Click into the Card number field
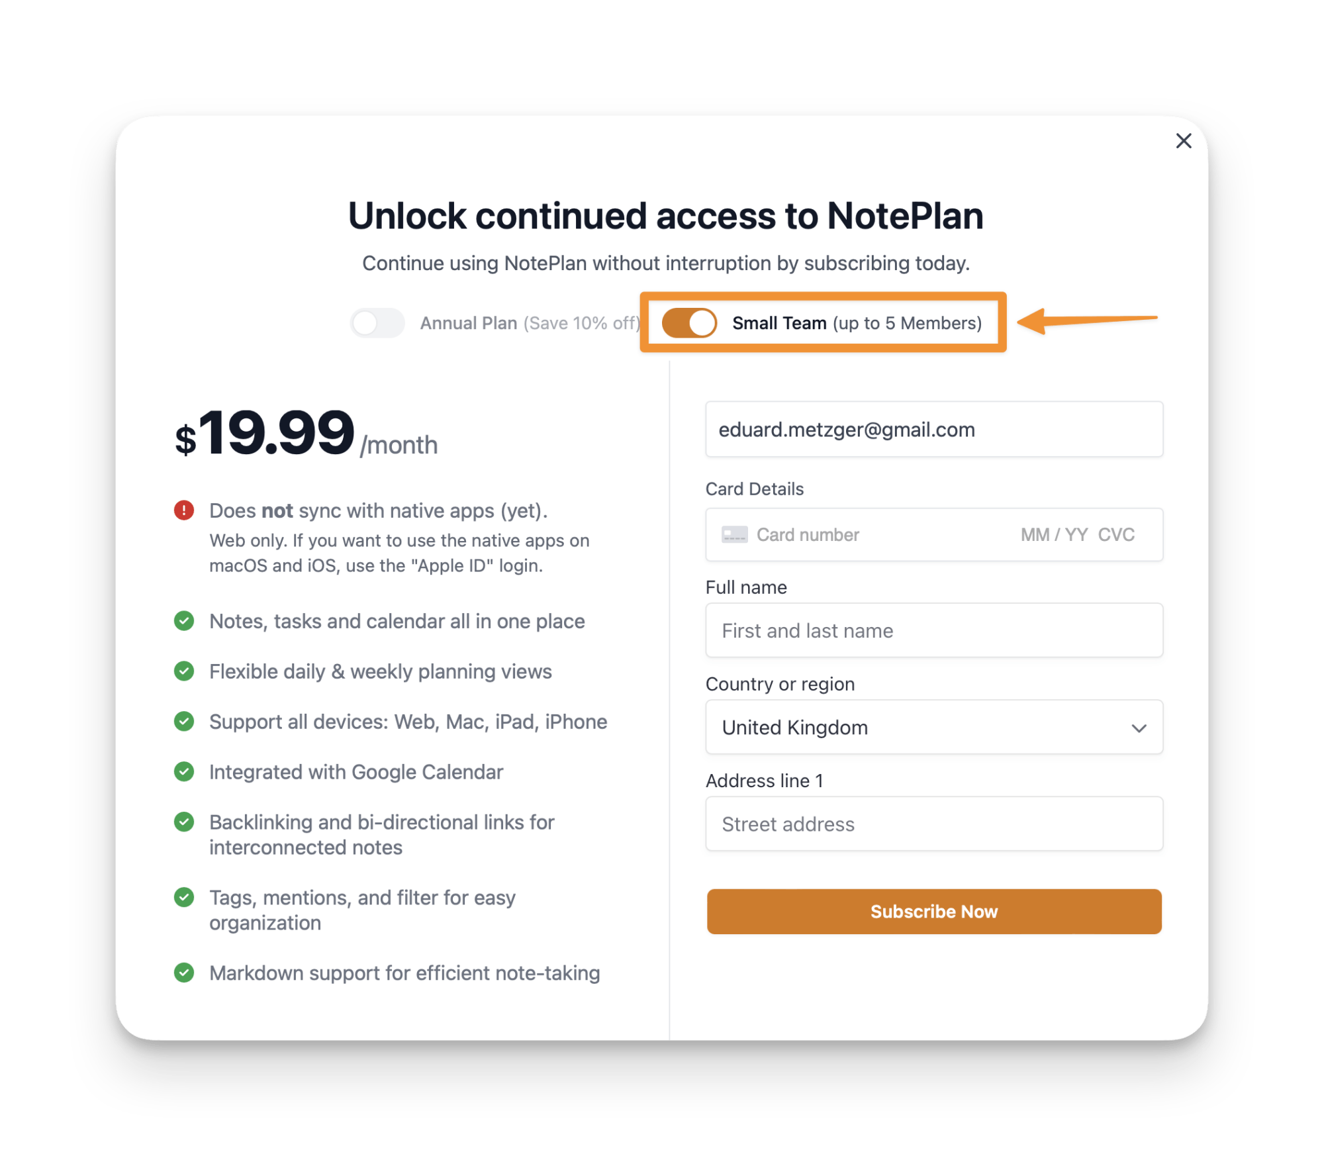 pos(861,535)
